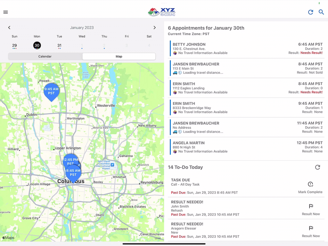Select the highlighted date 30
This screenshot has width=328, height=246.
click(x=37, y=45)
